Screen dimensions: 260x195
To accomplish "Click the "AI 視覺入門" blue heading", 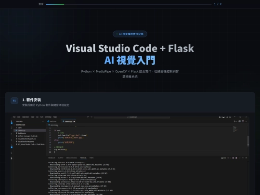I will (130, 60).
